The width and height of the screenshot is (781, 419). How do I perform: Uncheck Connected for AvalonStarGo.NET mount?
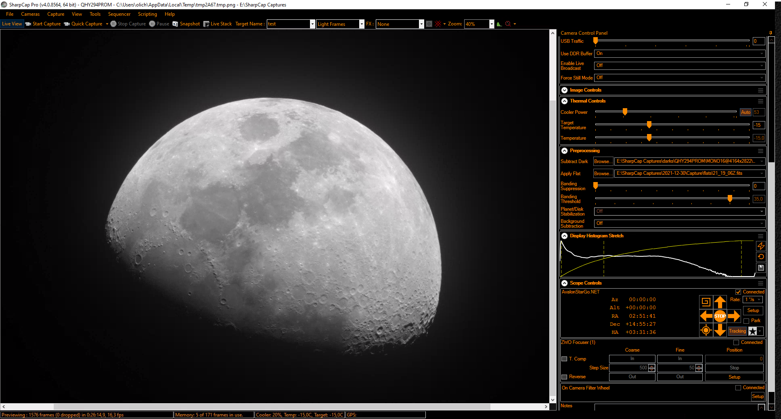coord(738,292)
